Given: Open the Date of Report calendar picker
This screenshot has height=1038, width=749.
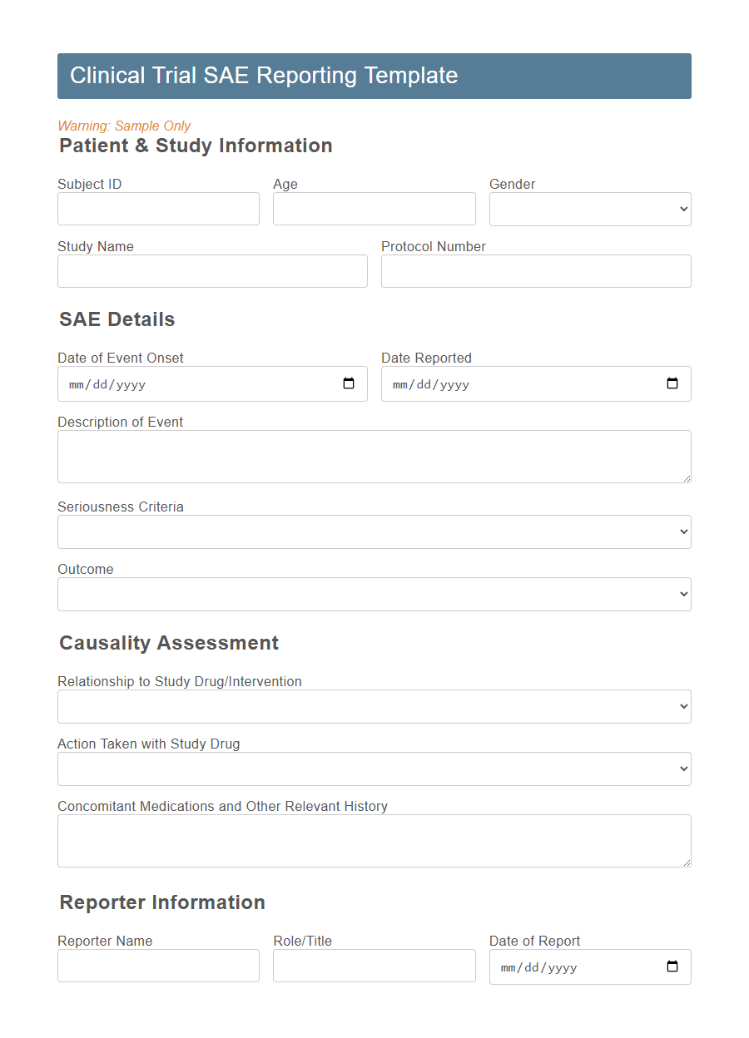Looking at the screenshot, I should click(x=672, y=966).
